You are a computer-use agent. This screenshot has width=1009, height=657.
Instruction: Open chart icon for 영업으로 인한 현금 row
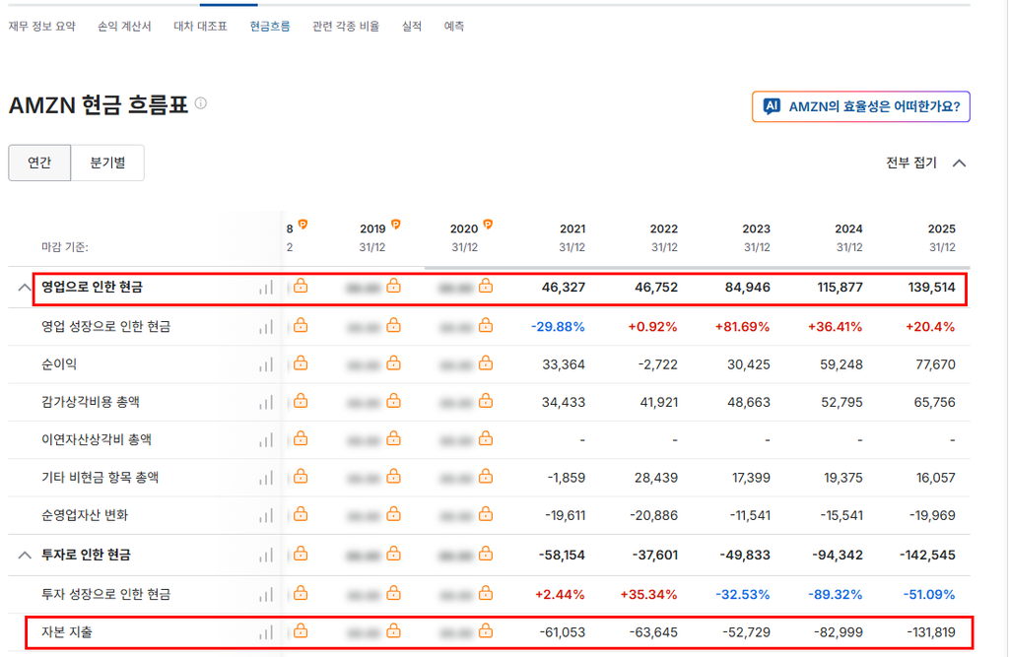266,288
